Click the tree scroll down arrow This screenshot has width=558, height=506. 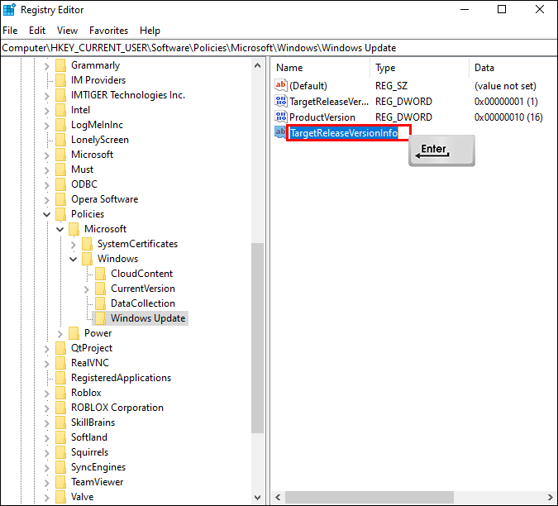coord(258,498)
